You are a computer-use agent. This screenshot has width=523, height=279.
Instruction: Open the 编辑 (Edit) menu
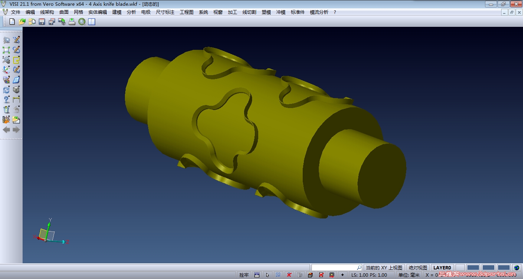30,12
